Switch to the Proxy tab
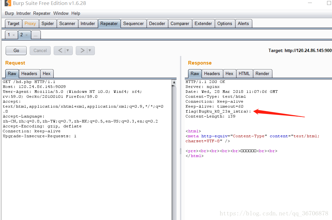332x220 pixels. [x=30, y=23]
